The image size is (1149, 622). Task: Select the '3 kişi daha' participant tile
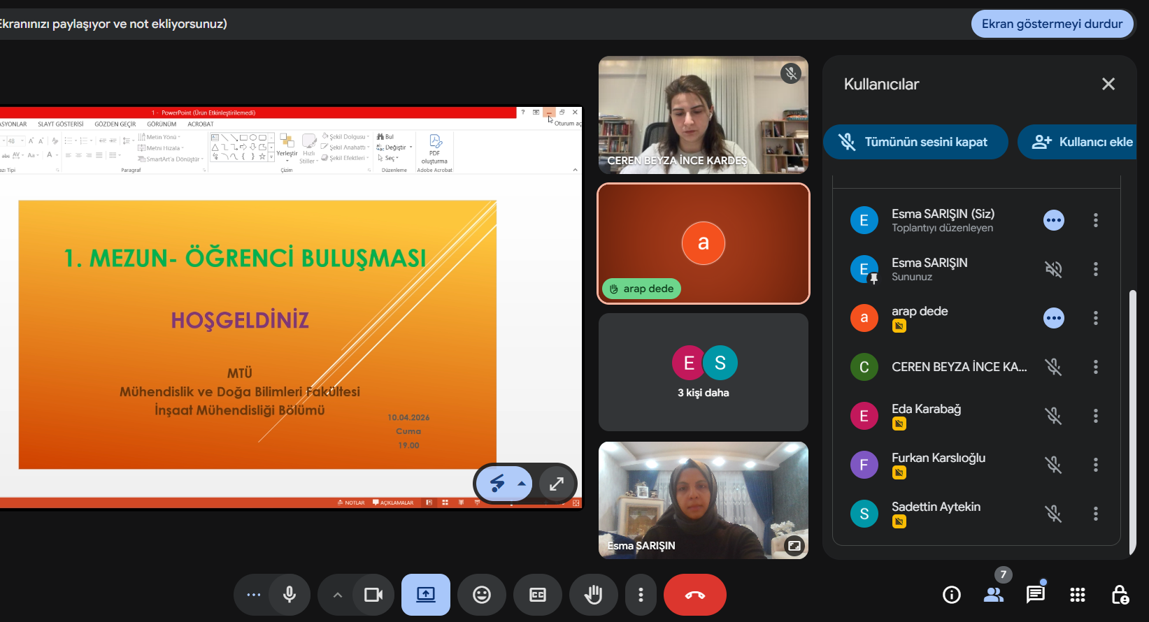tap(703, 372)
